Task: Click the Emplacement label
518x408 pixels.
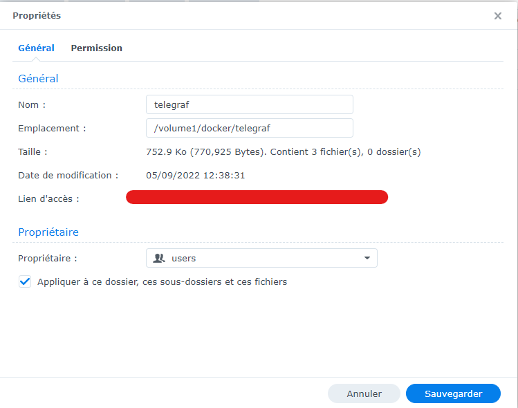Action: point(52,128)
